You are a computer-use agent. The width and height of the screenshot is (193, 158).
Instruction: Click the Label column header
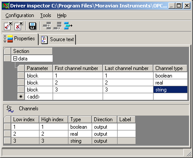(126, 119)
